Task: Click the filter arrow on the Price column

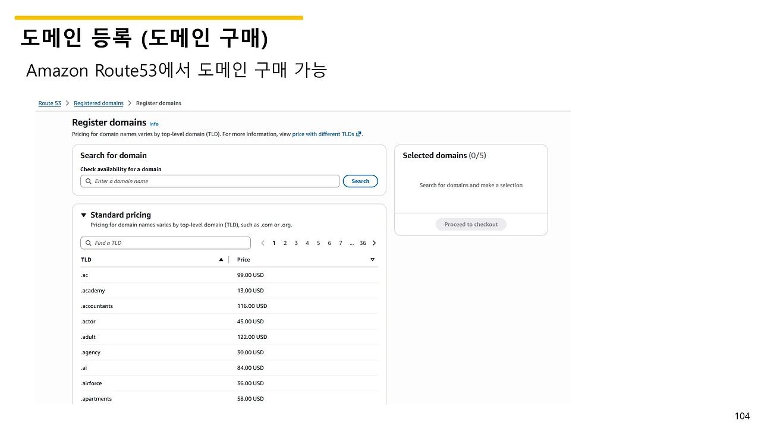Action: [x=372, y=259]
